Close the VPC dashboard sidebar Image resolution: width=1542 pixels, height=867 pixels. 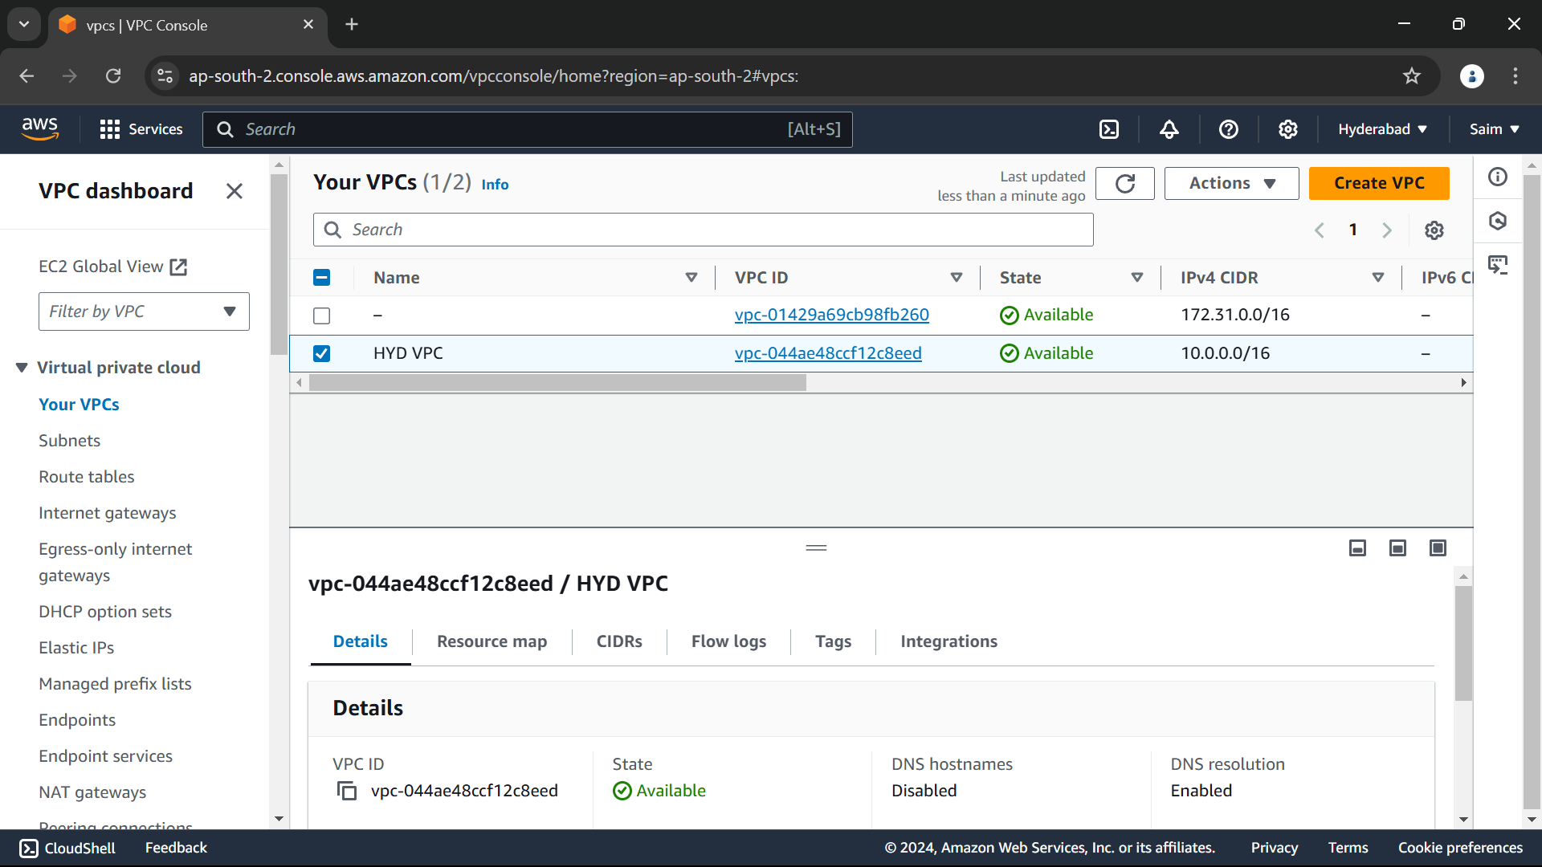coord(235,191)
